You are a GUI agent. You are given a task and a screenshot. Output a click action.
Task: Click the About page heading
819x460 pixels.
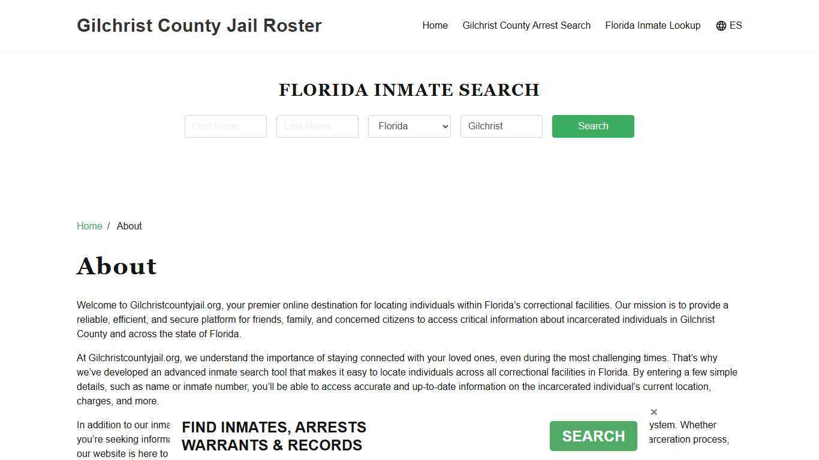117,267
